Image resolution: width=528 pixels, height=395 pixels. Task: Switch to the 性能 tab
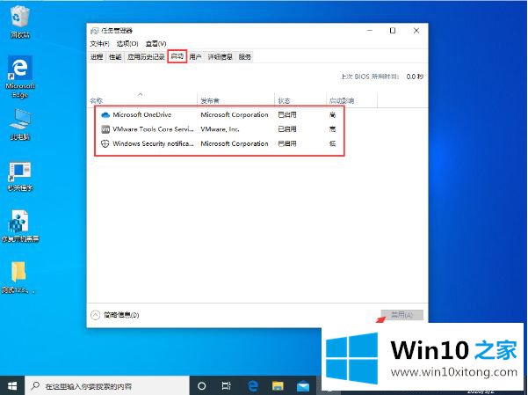click(115, 56)
